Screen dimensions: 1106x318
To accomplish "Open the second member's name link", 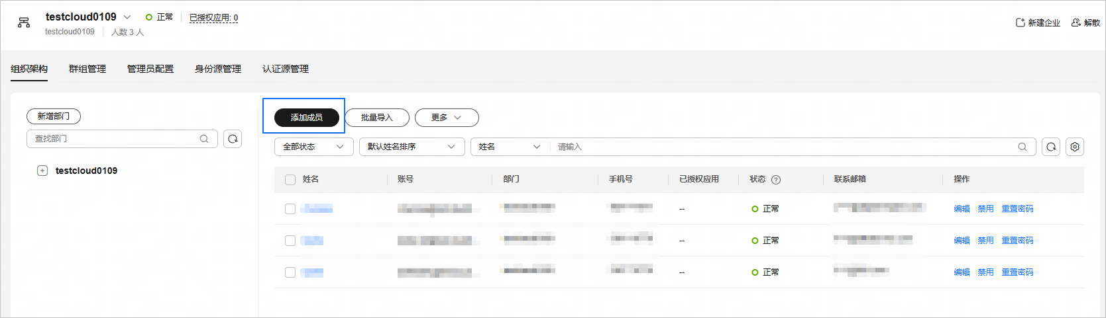I will 312,241.
